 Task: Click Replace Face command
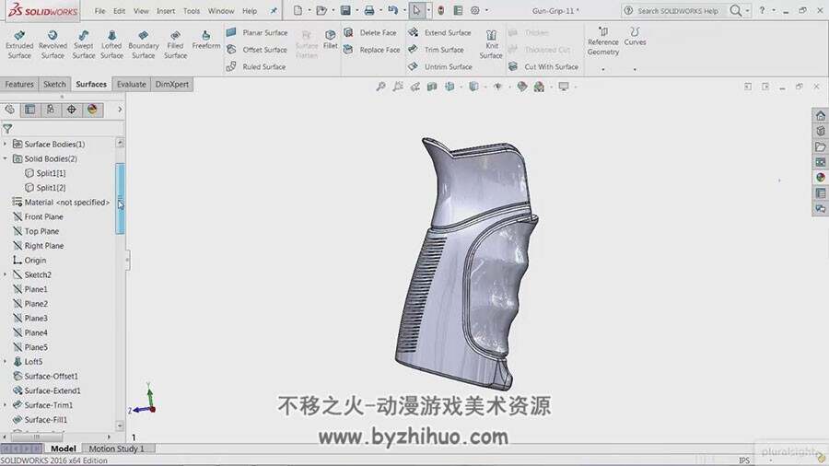click(x=372, y=50)
